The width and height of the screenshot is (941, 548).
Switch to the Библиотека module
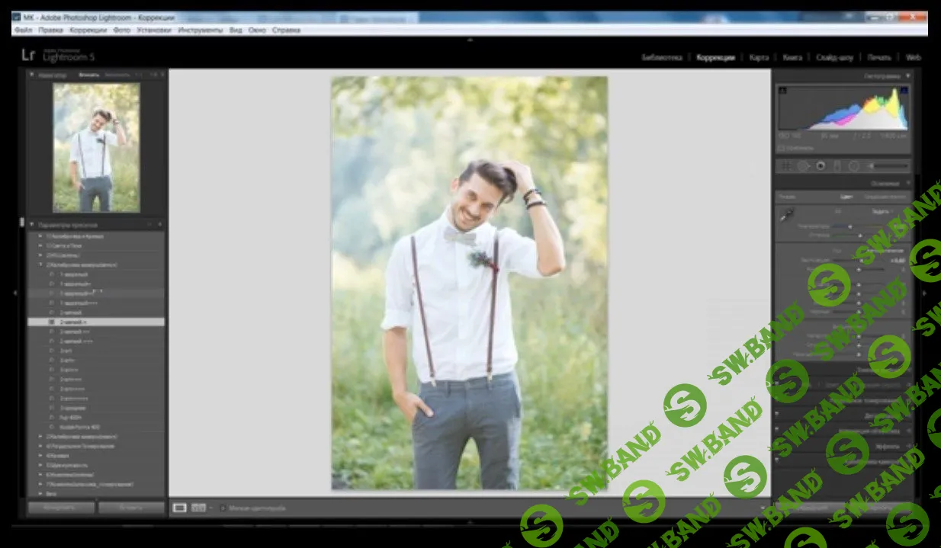coord(661,57)
